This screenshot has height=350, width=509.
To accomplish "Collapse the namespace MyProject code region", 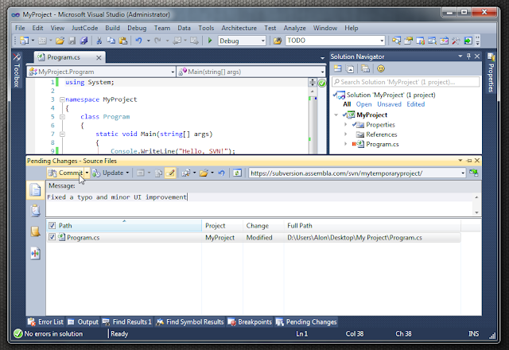I will [62, 99].
